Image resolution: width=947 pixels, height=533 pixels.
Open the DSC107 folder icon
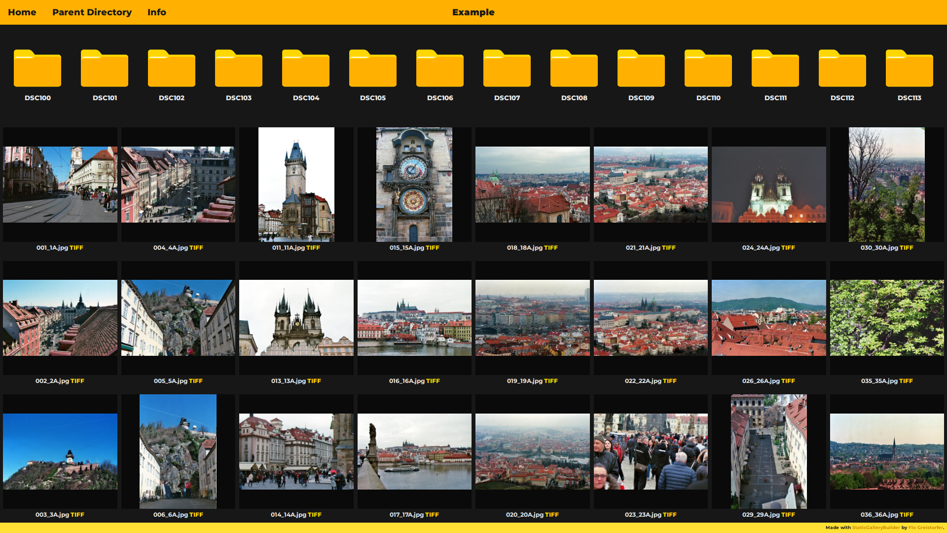(507, 69)
